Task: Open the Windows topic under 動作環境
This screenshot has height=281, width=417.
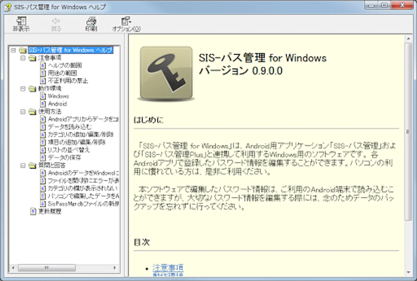Action: tap(58, 96)
